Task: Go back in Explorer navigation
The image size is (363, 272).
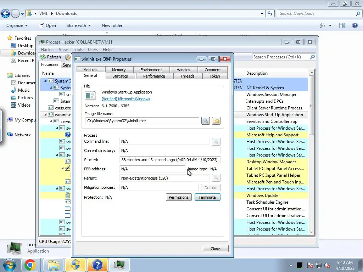Action: click(x=6, y=14)
